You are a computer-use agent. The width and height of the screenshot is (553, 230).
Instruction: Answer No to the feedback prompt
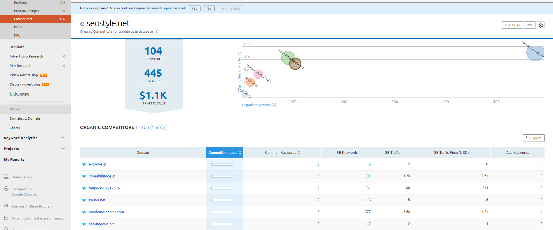[x=209, y=8]
